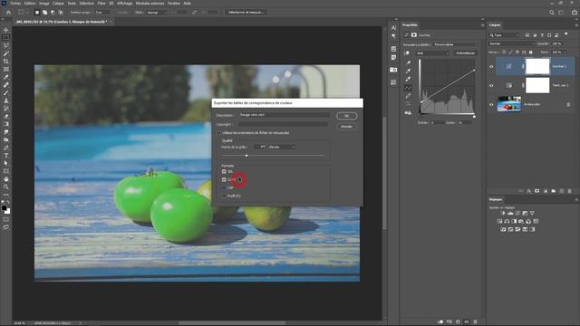Click the Home icon in options bar
Viewport: 580px width, 326px height.
(8, 12)
